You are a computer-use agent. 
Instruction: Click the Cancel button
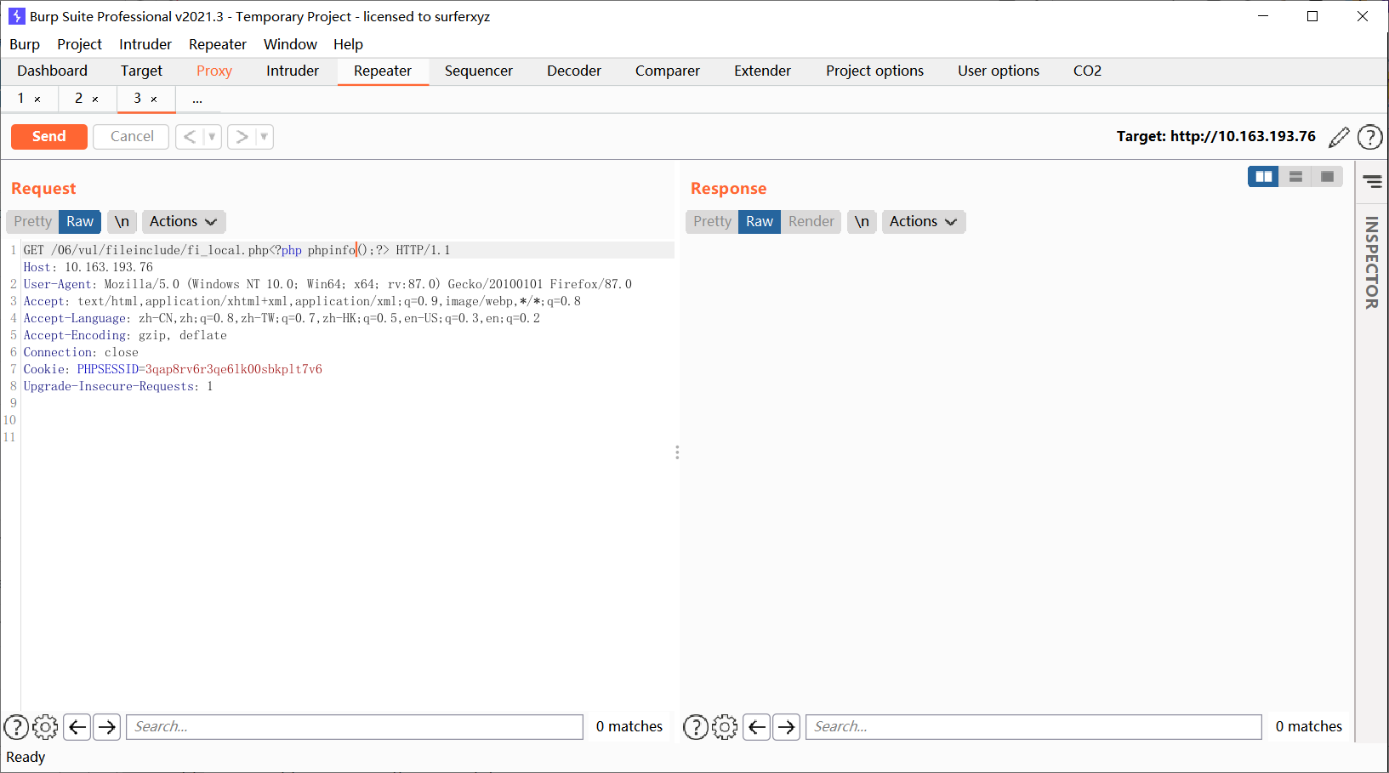point(132,137)
